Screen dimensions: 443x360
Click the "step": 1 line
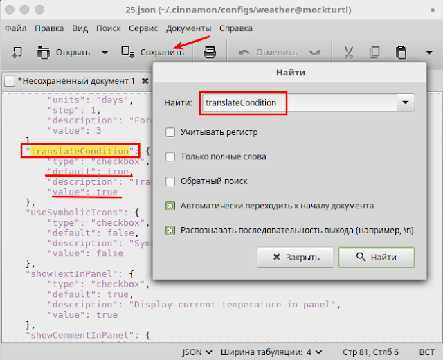point(74,110)
